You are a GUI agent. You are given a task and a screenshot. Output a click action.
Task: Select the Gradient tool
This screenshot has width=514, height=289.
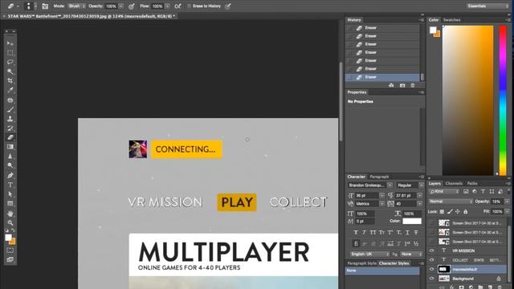click(x=10, y=147)
